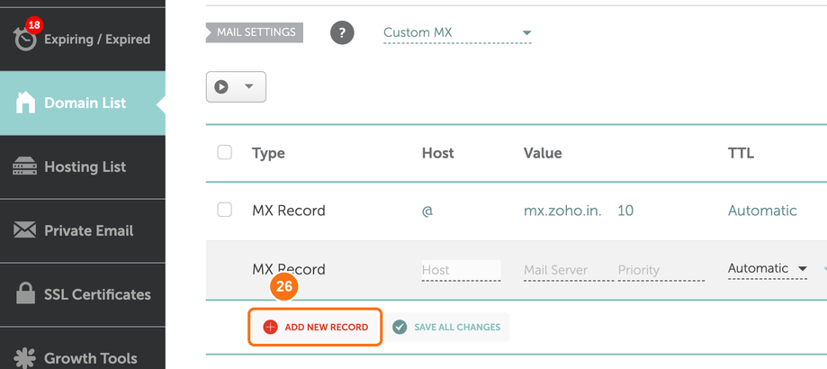Open Expiring / Expired clock icon

click(25, 40)
